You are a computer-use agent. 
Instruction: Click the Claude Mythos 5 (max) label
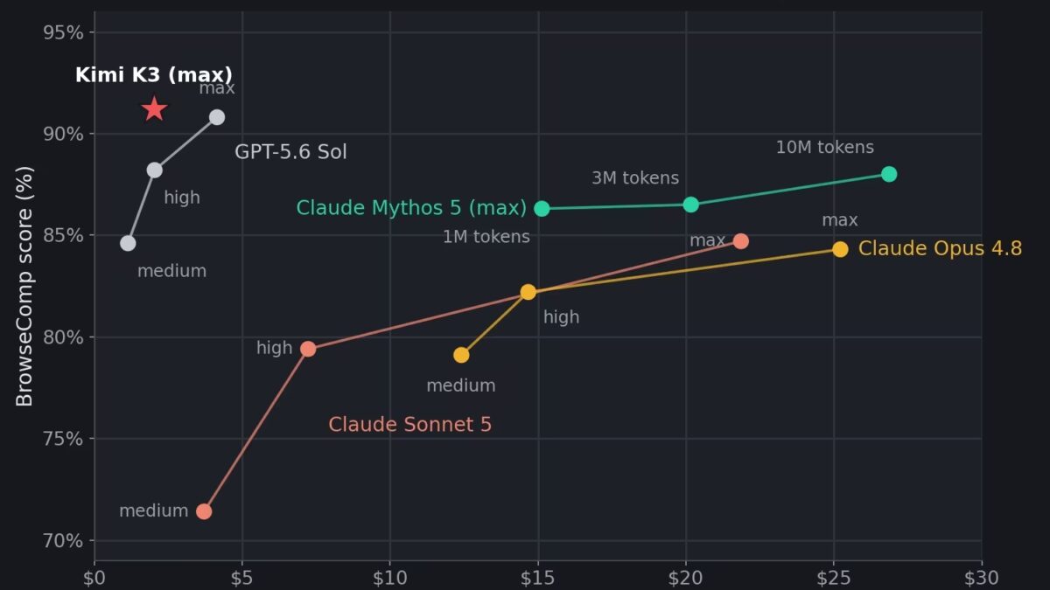pos(411,208)
